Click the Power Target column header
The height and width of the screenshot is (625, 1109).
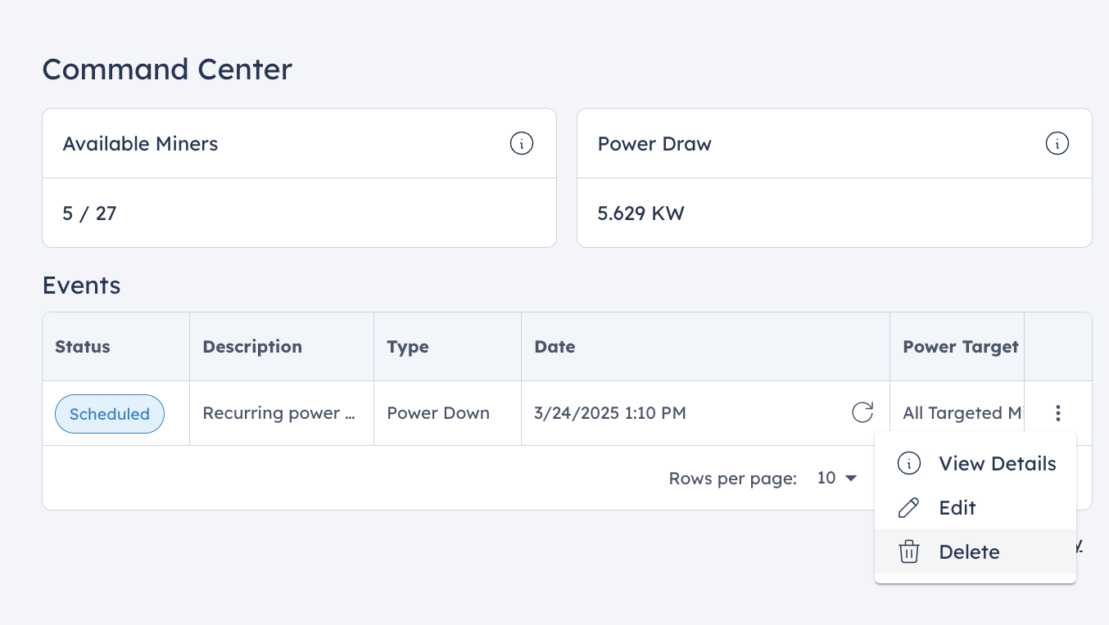pyautogui.click(x=961, y=347)
